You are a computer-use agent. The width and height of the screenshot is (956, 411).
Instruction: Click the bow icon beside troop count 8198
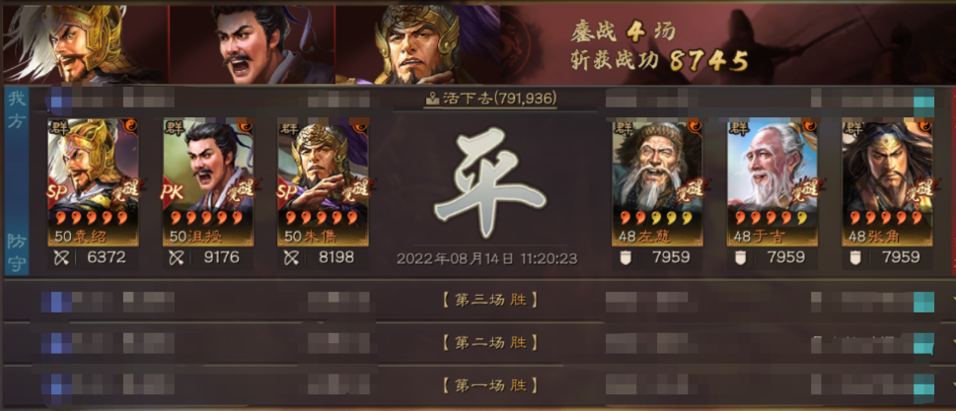pyautogui.click(x=291, y=257)
